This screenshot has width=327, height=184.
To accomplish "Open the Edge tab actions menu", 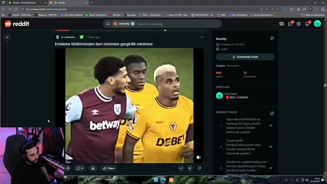I will (3, 3).
